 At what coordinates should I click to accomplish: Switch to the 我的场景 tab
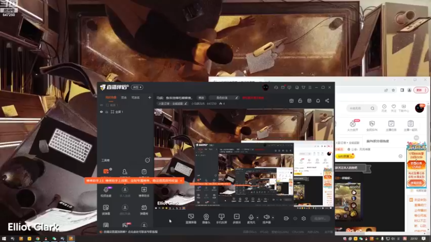pos(111,98)
